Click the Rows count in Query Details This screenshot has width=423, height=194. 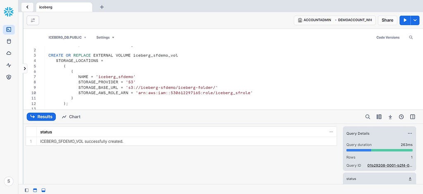[411, 157]
